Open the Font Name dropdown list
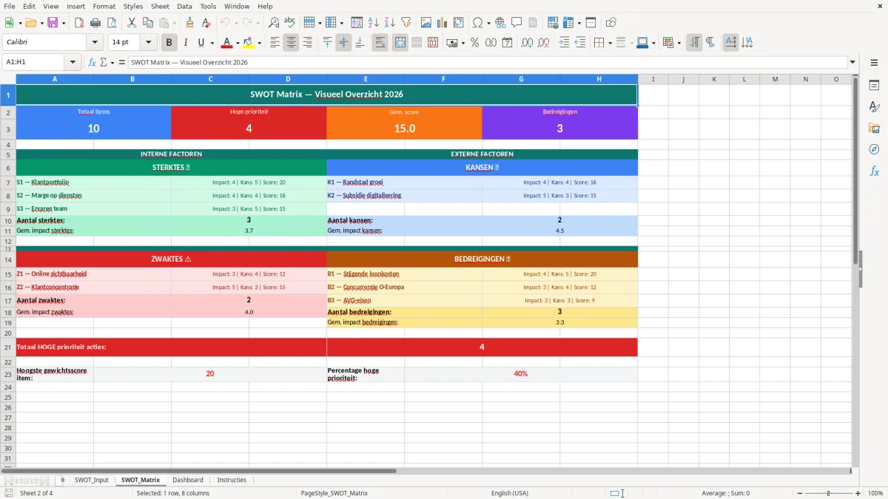This screenshot has width=888, height=499. tap(94, 43)
